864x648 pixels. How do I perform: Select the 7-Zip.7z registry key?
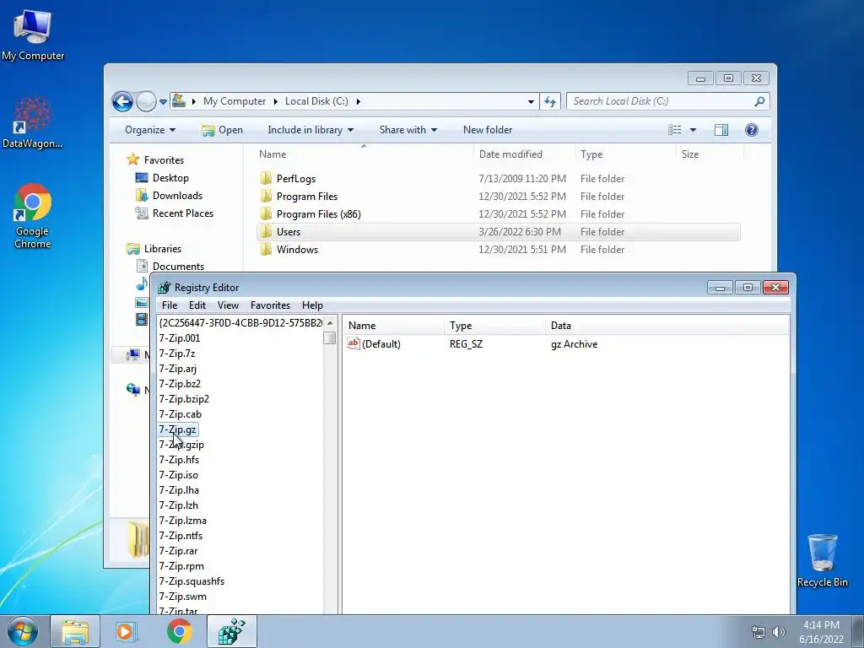tap(177, 354)
